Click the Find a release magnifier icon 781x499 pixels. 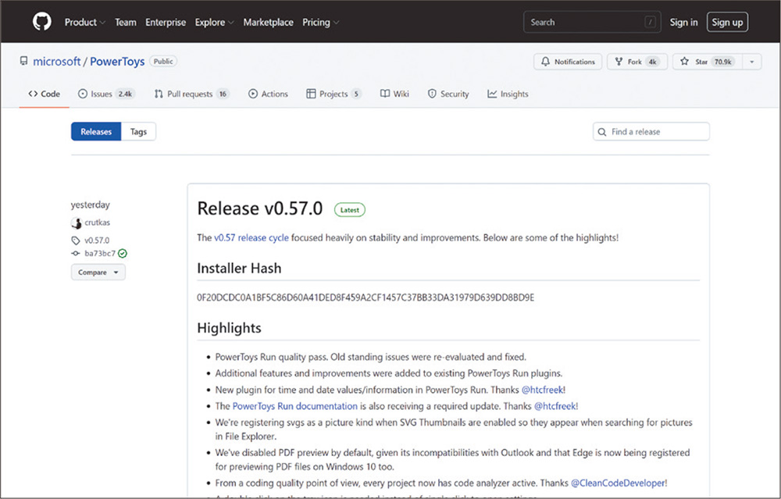coord(602,132)
